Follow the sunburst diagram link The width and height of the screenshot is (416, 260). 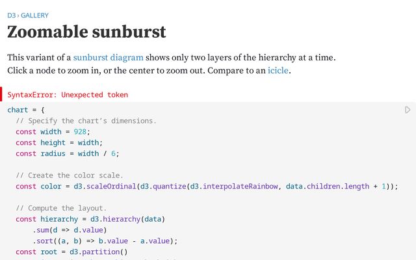108,57
